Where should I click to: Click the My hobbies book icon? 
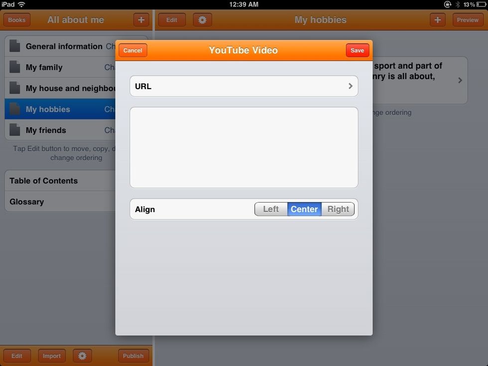(x=14, y=109)
